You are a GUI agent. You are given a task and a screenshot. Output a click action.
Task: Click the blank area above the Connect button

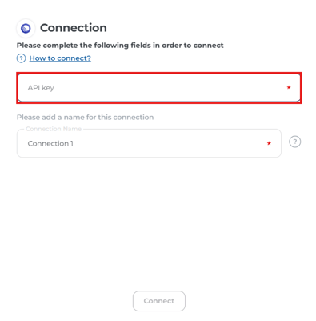click(x=159, y=224)
